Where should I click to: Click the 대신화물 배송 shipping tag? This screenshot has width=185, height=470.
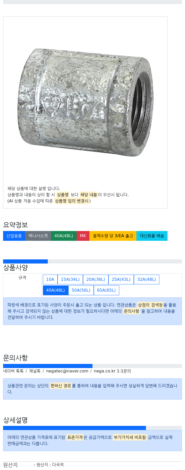152,236
